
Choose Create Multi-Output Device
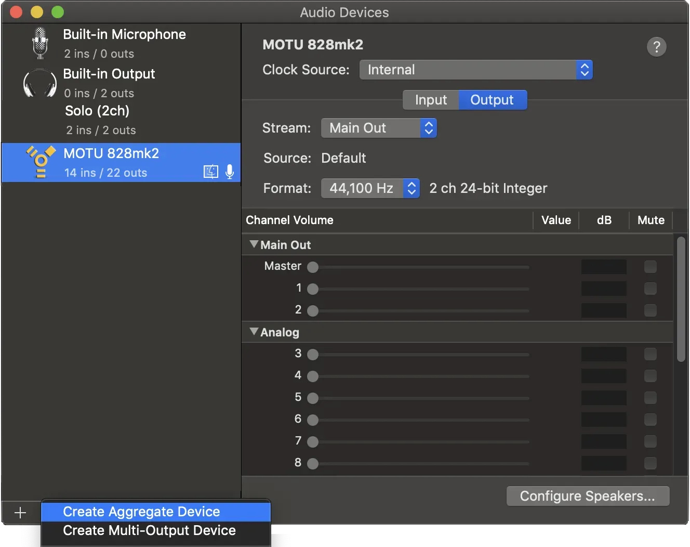point(149,530)
